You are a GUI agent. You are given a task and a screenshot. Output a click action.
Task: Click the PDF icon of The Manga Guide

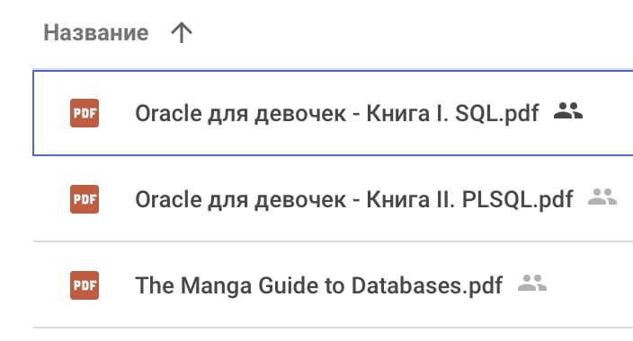pyautogui.click(x=85, y=285)
